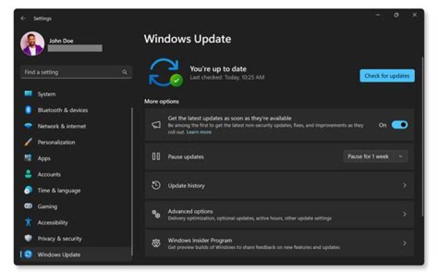Go to Time & language section
Screen dimensions: 438x274
58,191
